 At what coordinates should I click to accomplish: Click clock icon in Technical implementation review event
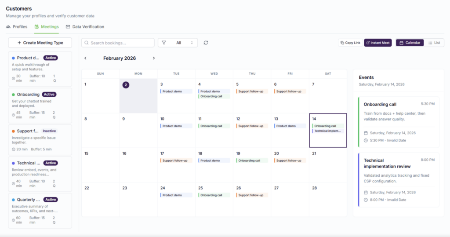click(366, 200)
